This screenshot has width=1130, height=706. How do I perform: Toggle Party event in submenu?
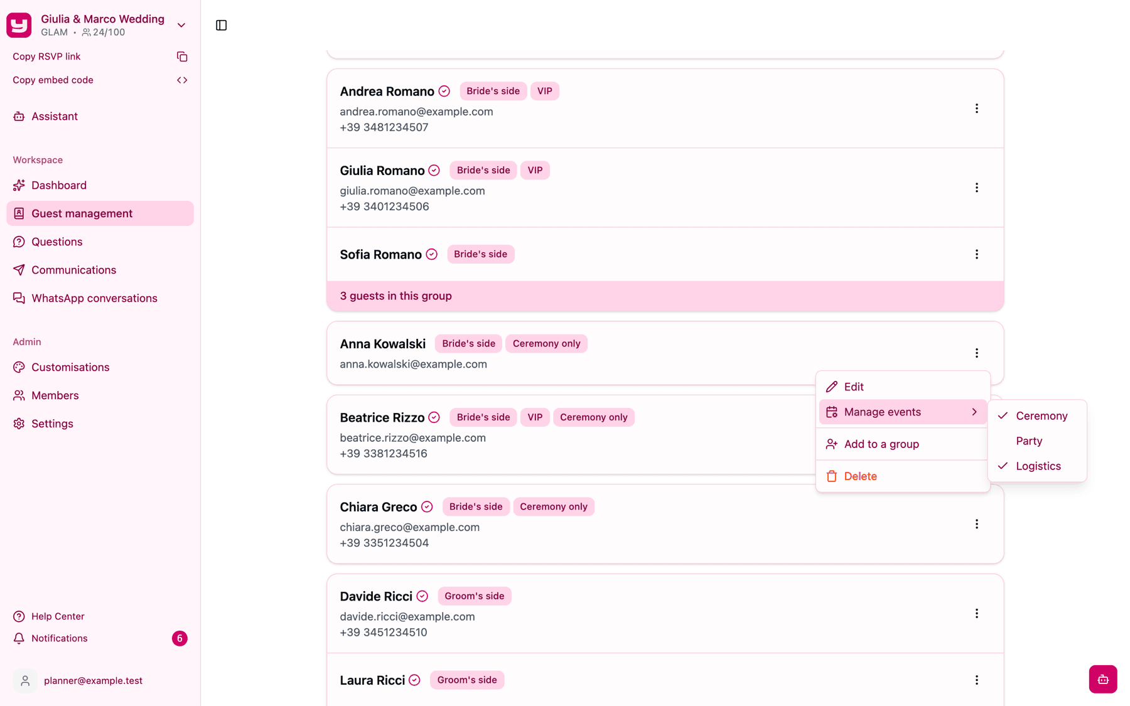(1037, 441)
